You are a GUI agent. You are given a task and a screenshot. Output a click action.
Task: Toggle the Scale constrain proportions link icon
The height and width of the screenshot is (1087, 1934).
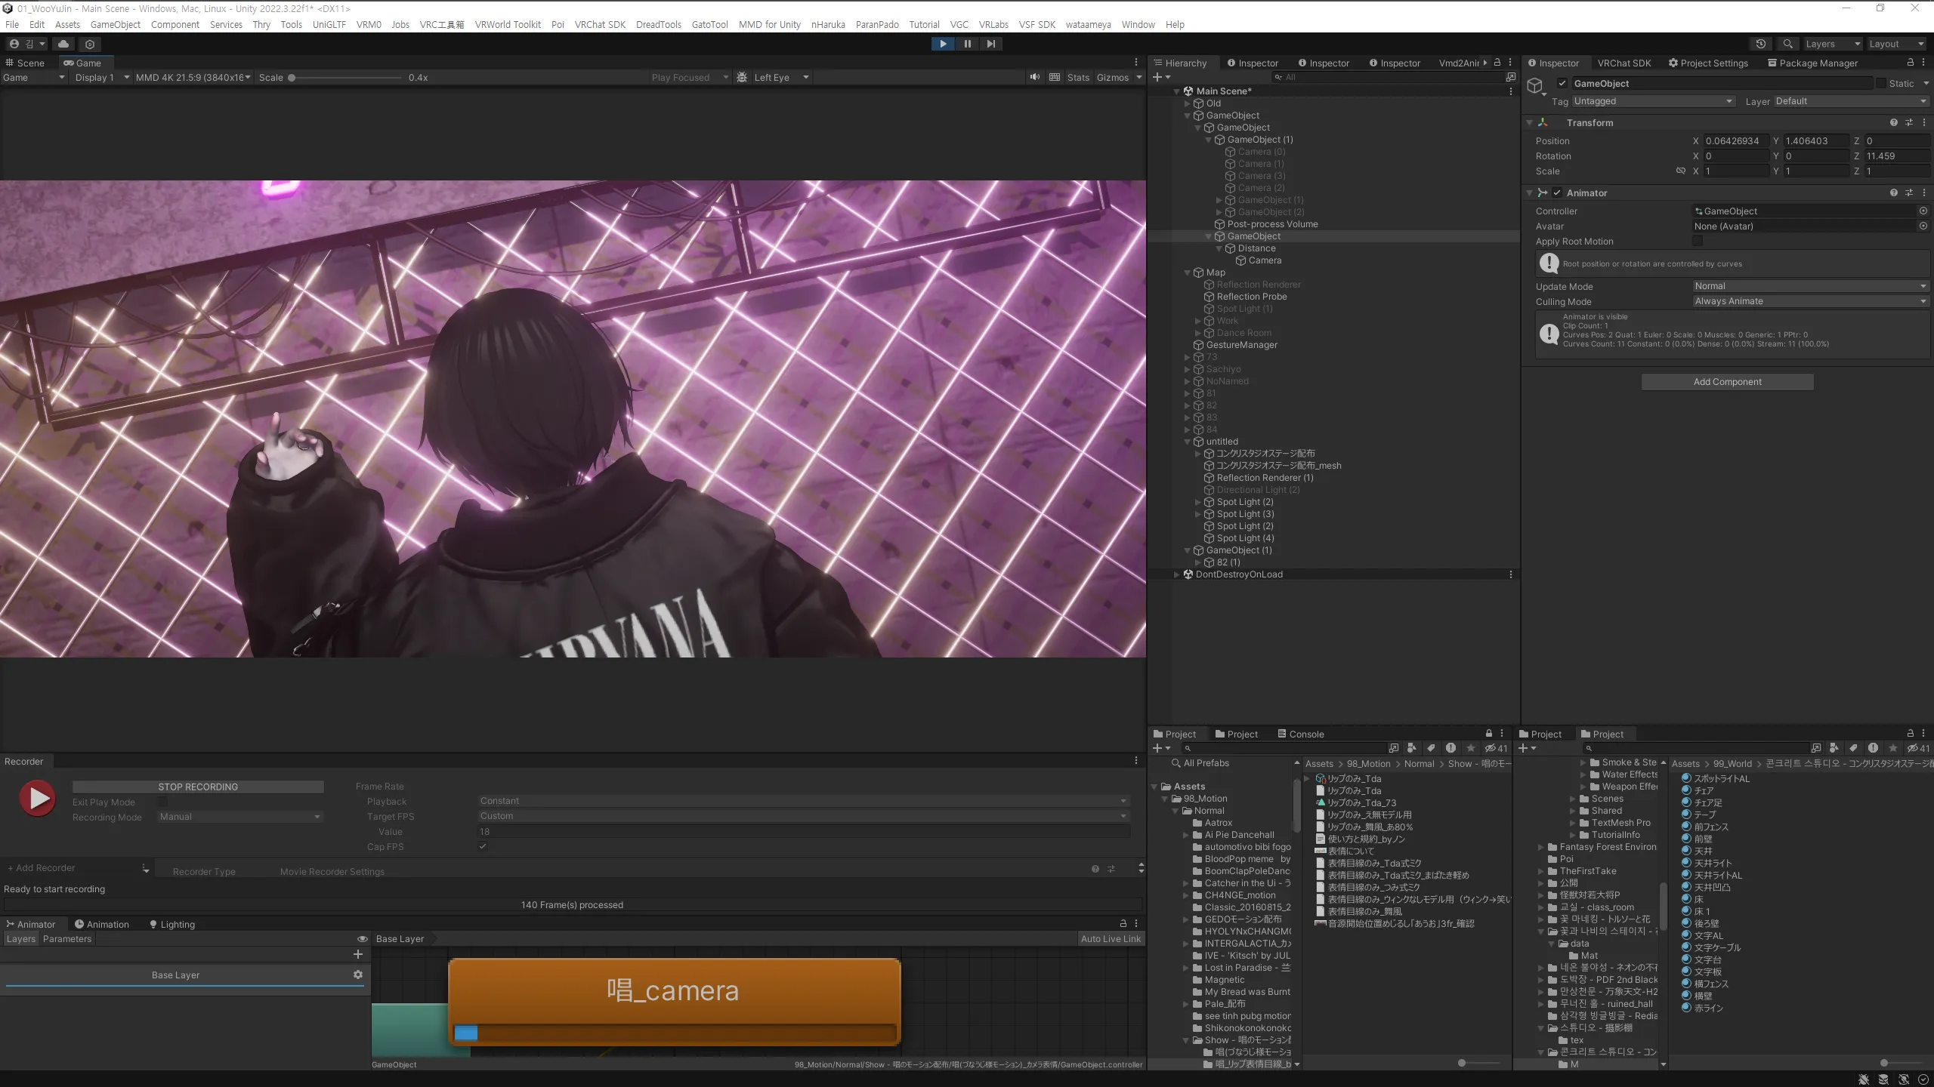[1681, 171]
